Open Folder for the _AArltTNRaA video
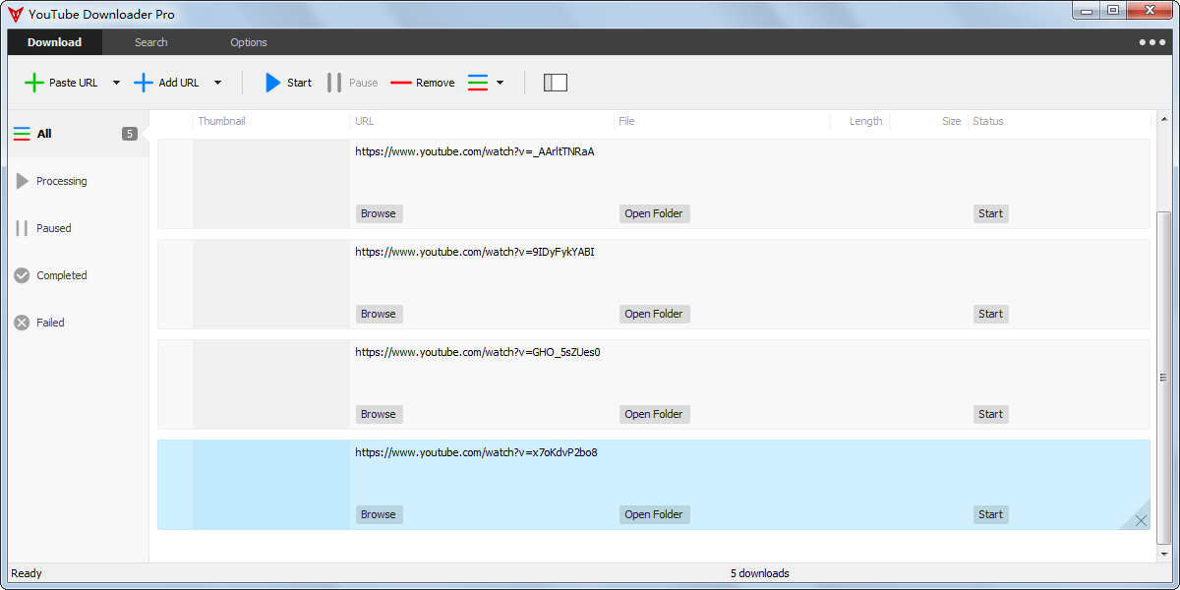1180x590 pixels. tap(654, 213)
